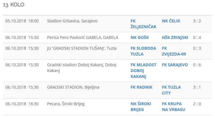Click the 2 : 0 match score

197,104
